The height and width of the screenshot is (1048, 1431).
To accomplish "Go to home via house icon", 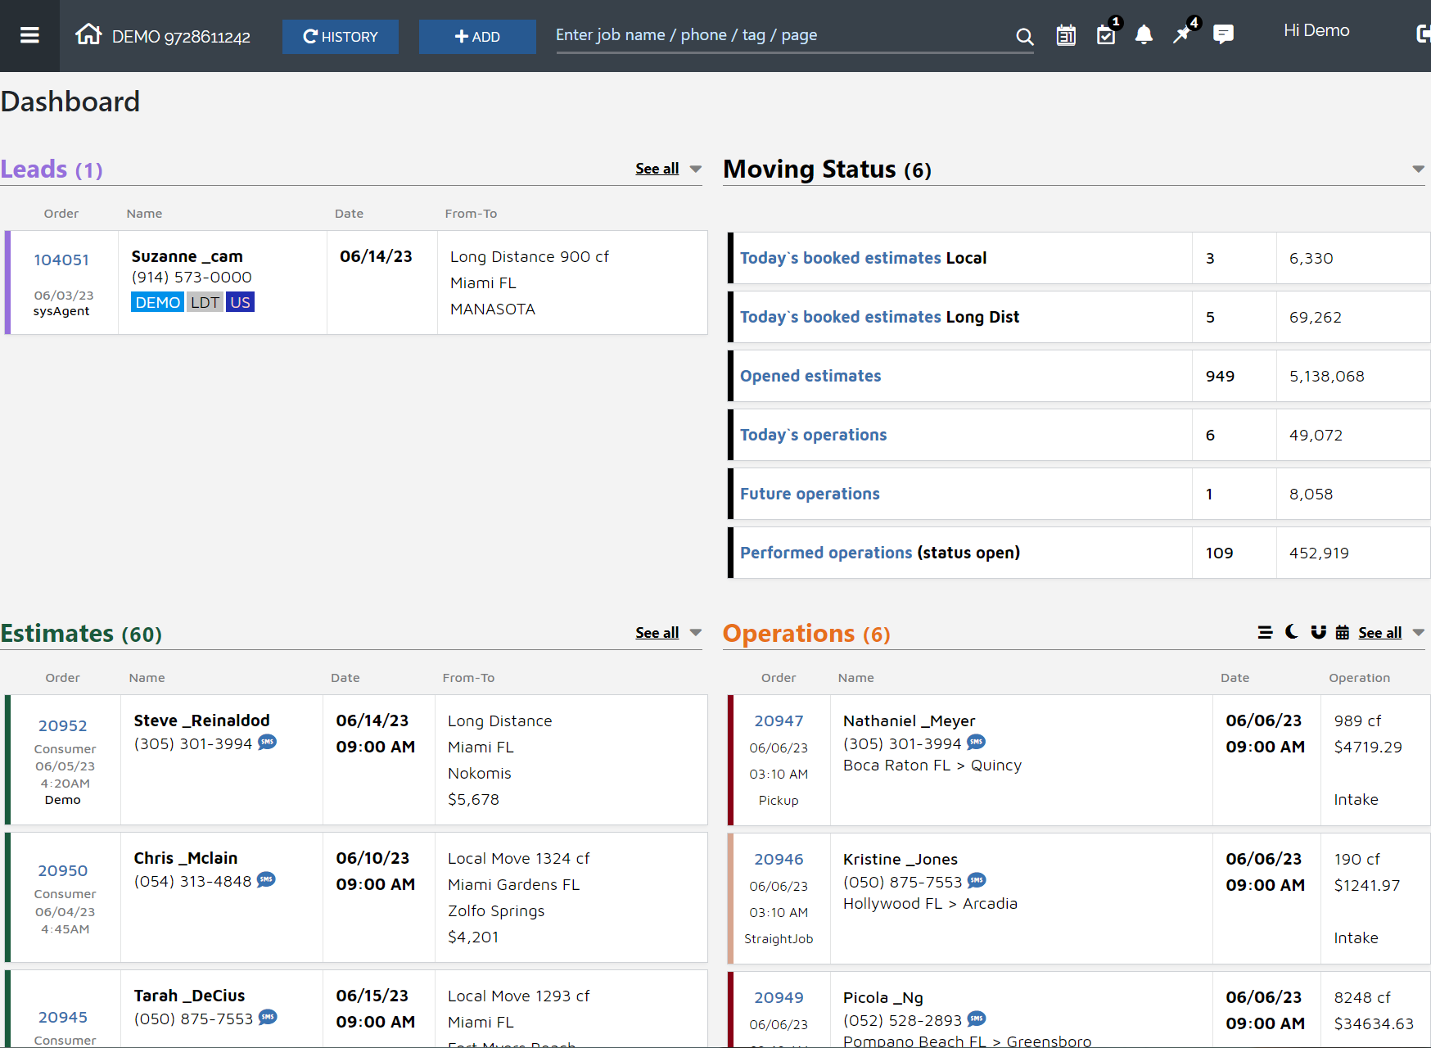I will click(88, 34).
